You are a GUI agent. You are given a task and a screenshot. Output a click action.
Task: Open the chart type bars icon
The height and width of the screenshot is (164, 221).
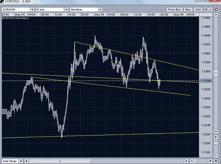point(206,10)
